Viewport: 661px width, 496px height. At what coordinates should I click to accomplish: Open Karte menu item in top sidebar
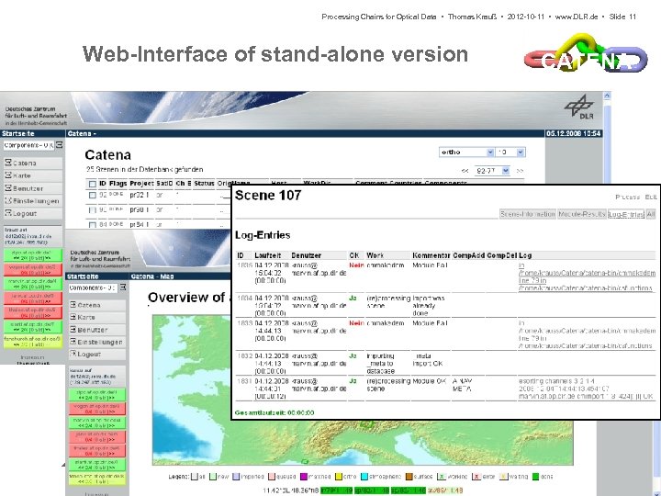(32, 175)
